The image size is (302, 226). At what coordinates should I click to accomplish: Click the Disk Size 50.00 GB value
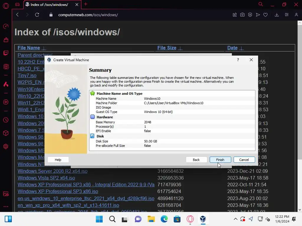(x=151, y=141)
